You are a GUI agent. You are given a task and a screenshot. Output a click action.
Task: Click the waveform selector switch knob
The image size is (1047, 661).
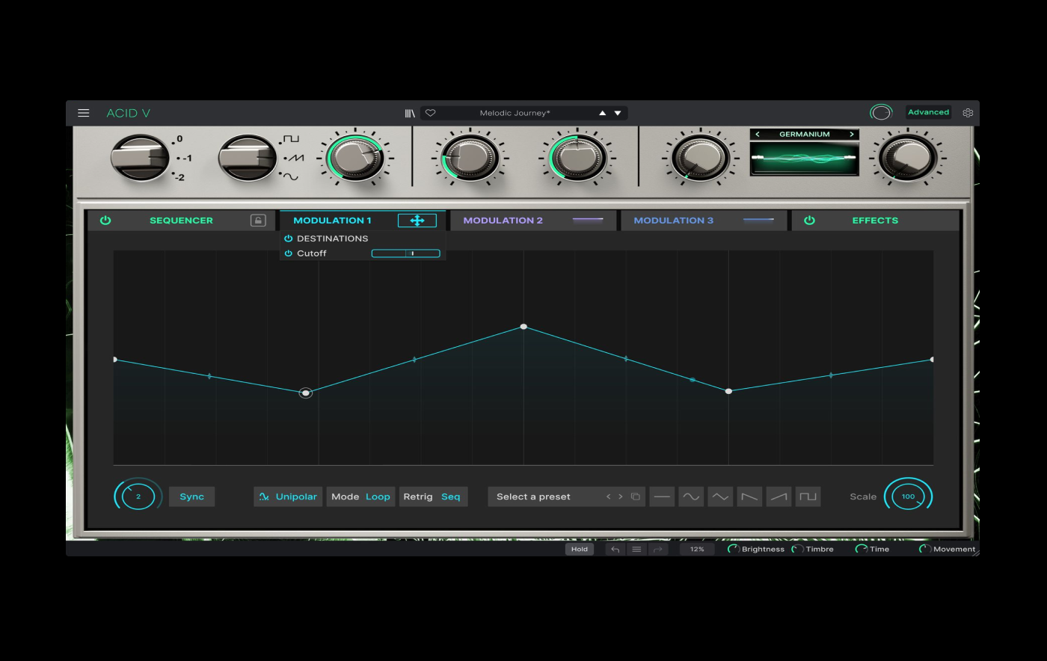click(x=248, y=158)
